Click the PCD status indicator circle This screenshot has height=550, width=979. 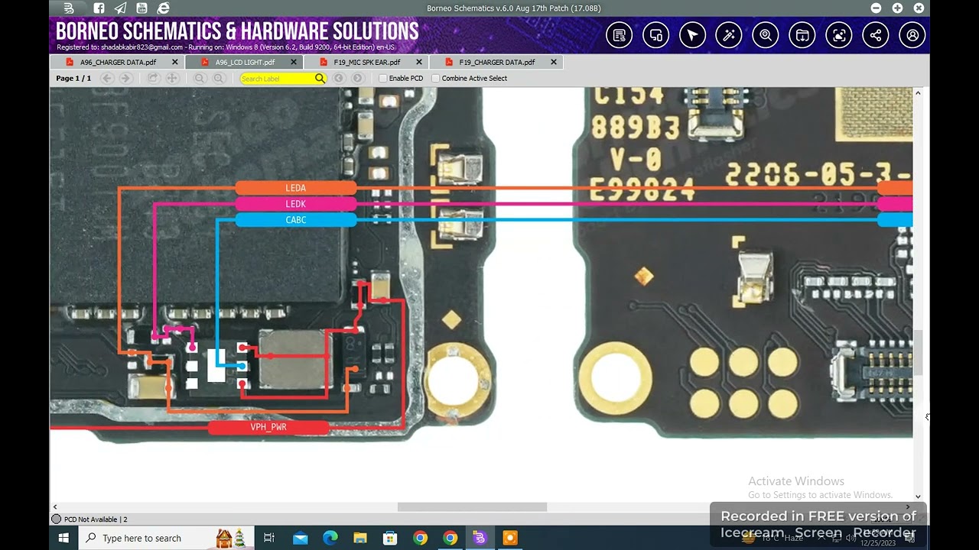56,519
